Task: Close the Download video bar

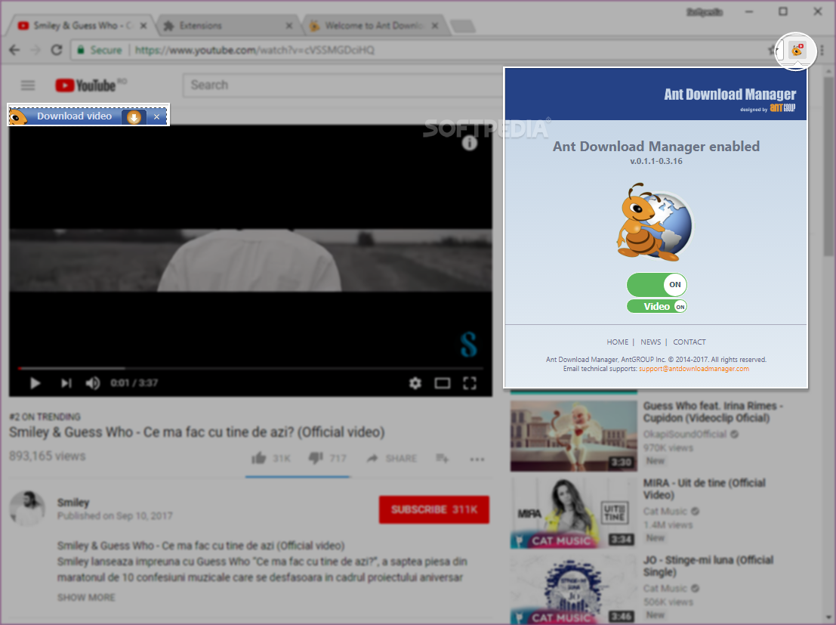Action: point(157,117)
